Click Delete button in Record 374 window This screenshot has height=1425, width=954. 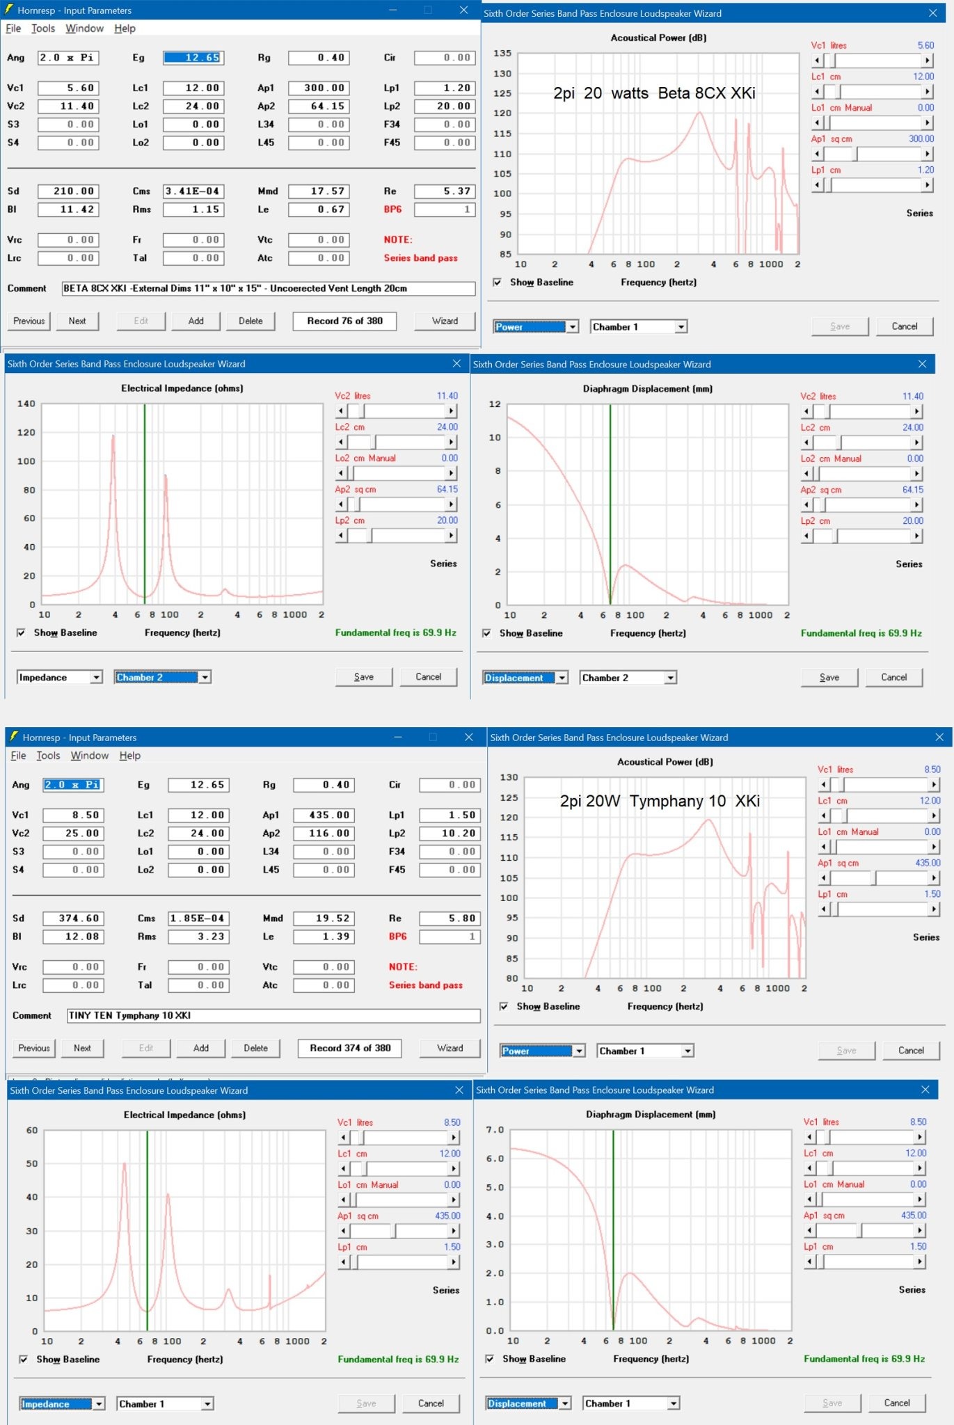[x=255, y=1048]
